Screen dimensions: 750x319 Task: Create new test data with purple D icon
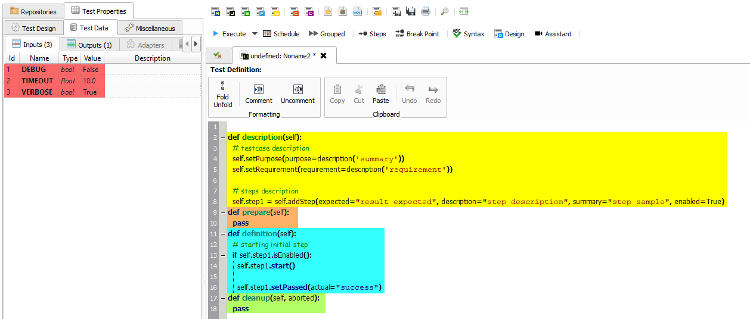(309, 11)
